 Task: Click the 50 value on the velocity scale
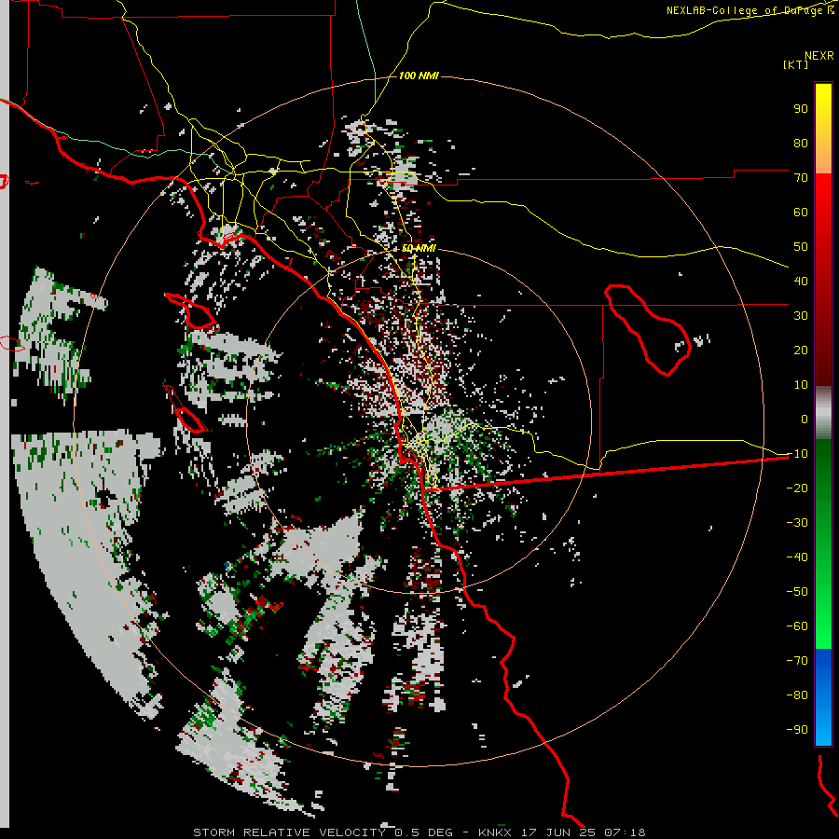[801, 247]
